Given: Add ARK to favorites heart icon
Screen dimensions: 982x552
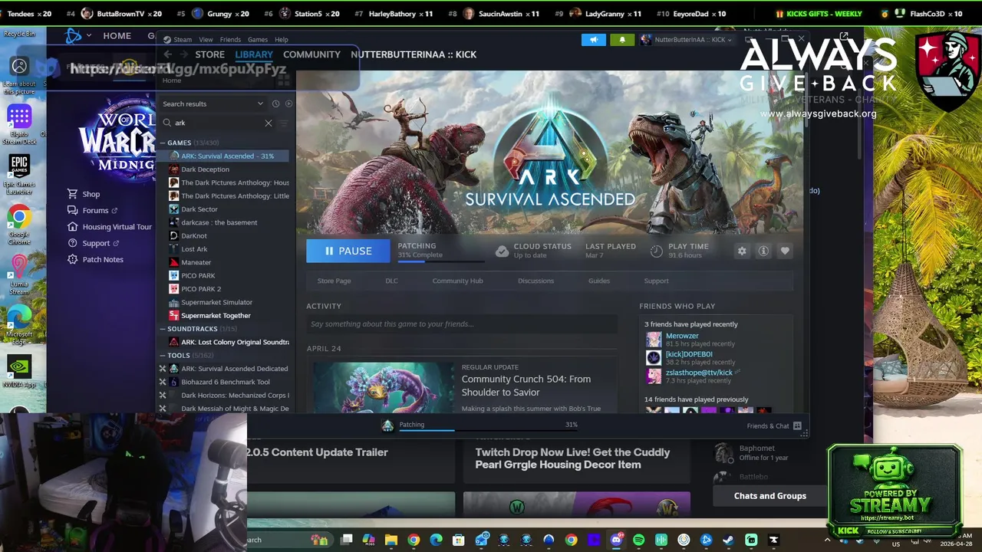Looking at the screenshot, I should coord(785,251).
